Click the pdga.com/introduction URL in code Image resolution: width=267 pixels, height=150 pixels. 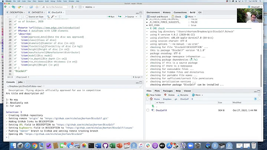point(57,27)
